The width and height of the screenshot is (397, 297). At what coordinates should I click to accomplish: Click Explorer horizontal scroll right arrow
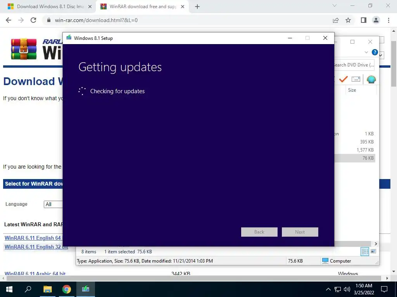[x=376, y=244]
